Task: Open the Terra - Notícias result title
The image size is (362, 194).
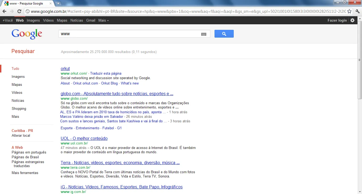Action: [x=120, y=163]
